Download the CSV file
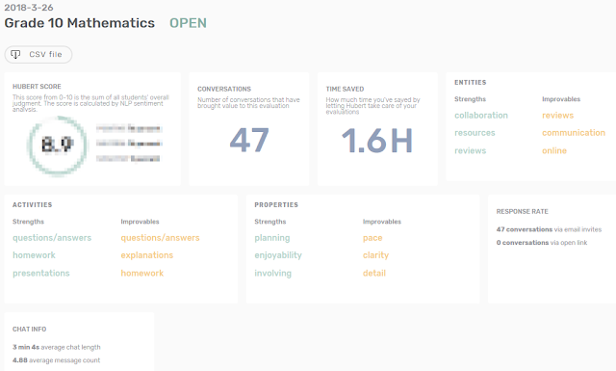The width and height of the screenshot is (616, 371). [x=38, y=54]
